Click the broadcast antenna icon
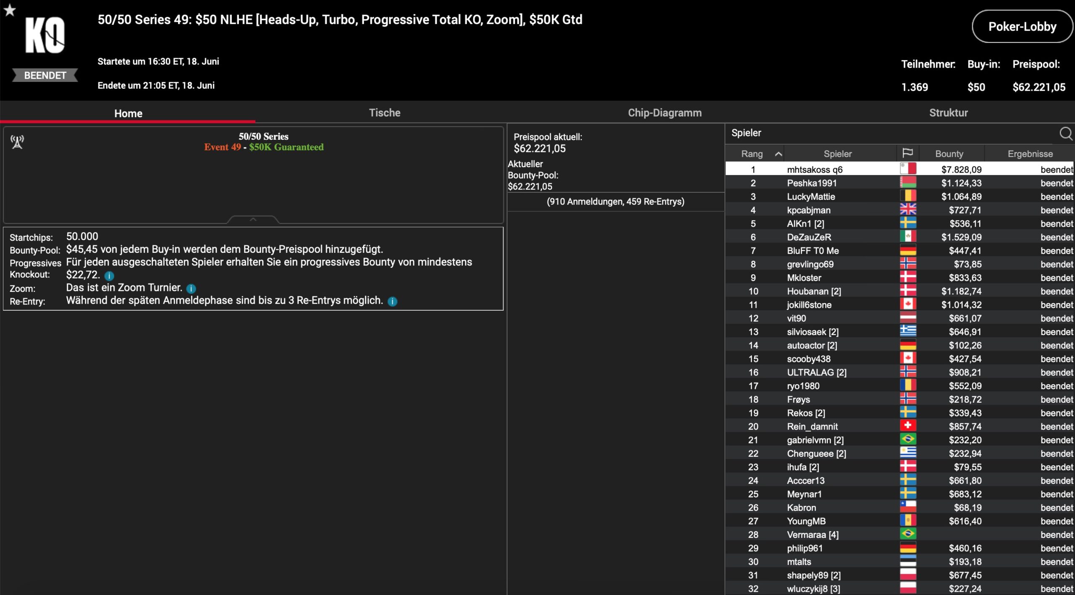The height and width of the screenshot is (595, 1075). coord(17,142)
